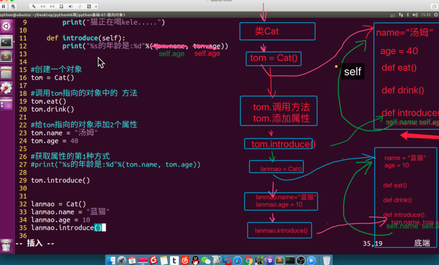
Task: Open Safari compass icon in the dock
Action: [238, 261]
